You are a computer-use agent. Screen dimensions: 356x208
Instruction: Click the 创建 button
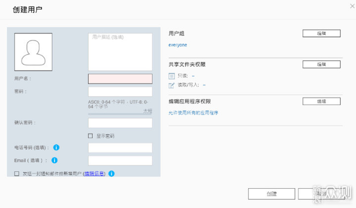[x=272, y=194]
